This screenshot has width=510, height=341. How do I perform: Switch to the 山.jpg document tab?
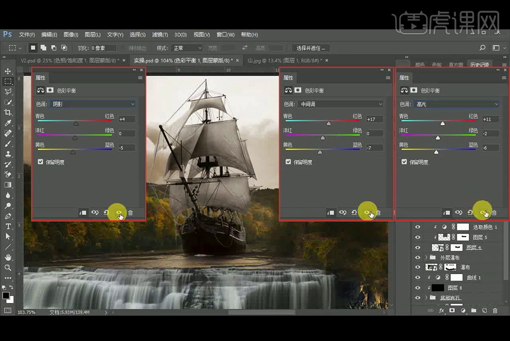pyautogui.click(x=284, y=60)
